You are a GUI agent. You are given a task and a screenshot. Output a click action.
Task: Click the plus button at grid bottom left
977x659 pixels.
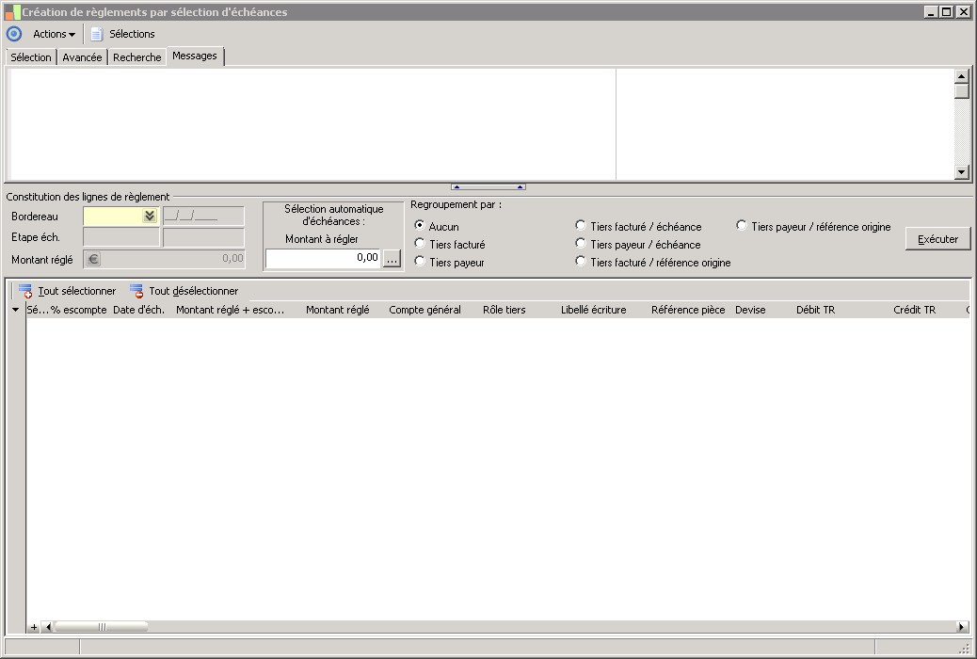pos(34,627)
